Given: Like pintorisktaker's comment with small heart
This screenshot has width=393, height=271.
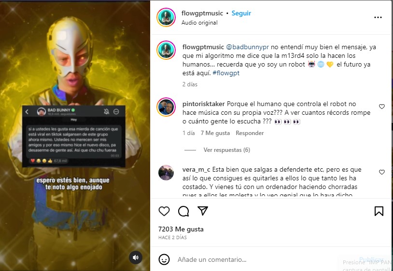Looking at the screenshot, I should click(382, 107).
